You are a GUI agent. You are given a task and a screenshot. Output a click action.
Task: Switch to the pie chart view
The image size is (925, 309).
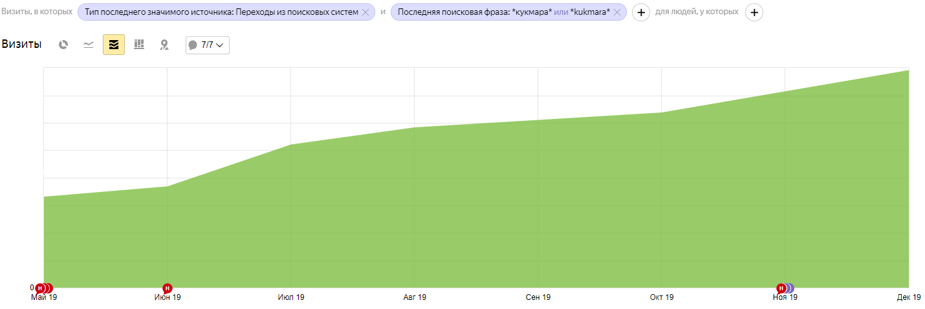pos(63,45)
